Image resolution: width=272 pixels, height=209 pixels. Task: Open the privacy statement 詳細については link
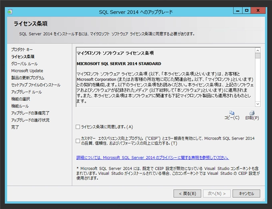(x=153, y=158)
